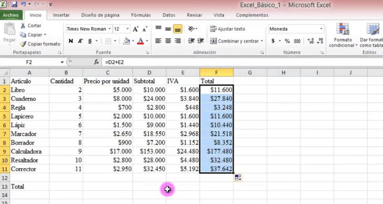The height and width of the screenshot is (204, 383).
Task: Toggle Ajustar texto wrapping
Action: pyautogui.click(x=227, y=29)
